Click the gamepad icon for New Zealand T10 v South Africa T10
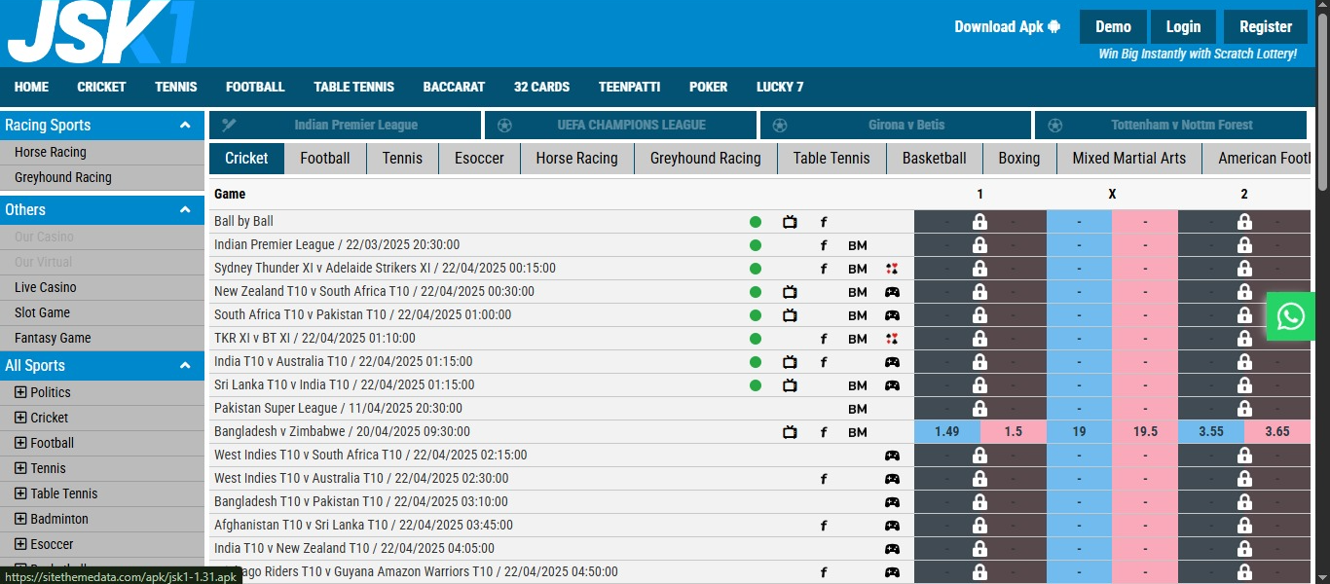The width and height of the screenshot is (1330, 584). [x=892, y=292]
